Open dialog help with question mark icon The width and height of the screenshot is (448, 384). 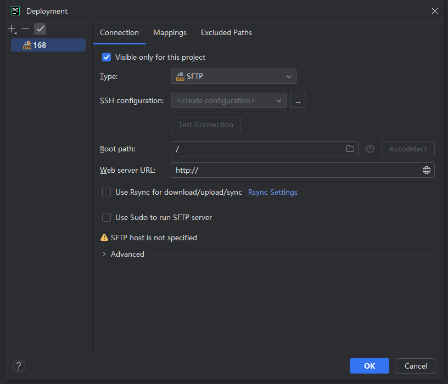(x=19, y=366)
